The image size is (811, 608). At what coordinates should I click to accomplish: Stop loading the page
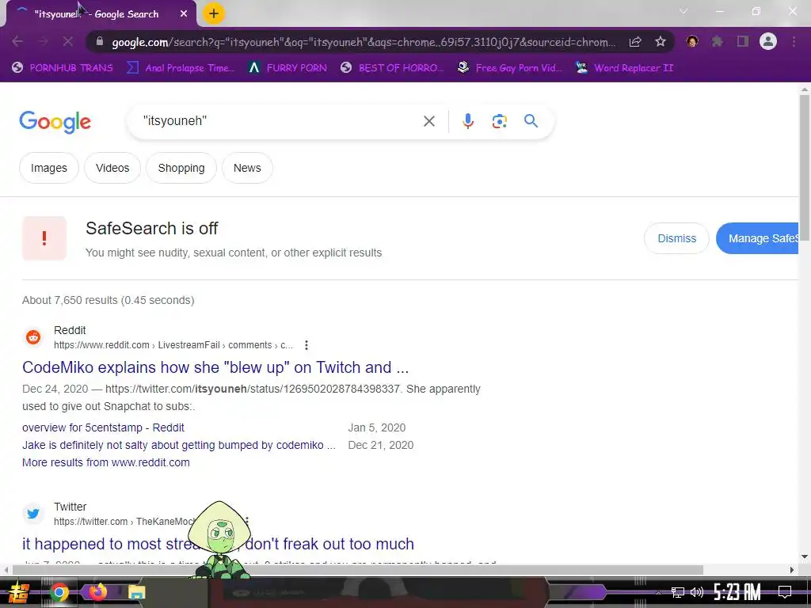click(x=68, y=41)
